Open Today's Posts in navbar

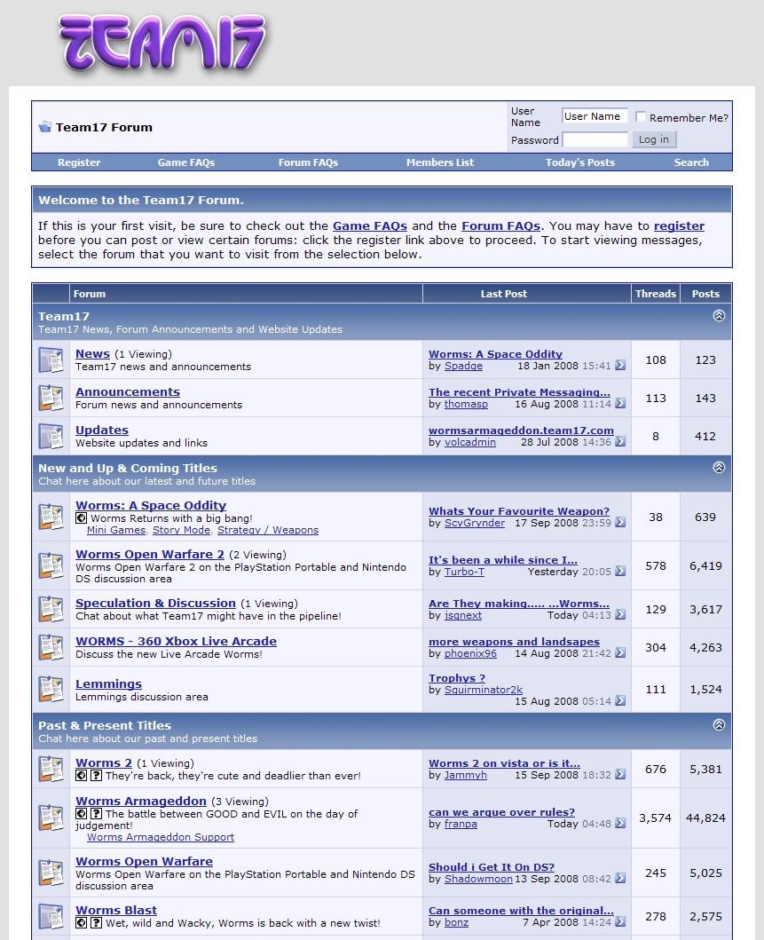click(x=580, y=162)
